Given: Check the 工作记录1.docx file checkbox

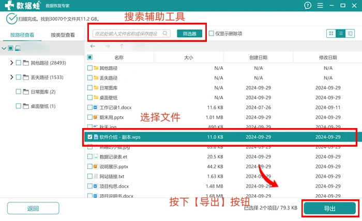Looking at the screenshot, I should (90, 107).
